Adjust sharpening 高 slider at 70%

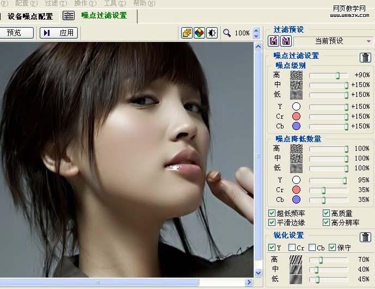click(321, 260)
